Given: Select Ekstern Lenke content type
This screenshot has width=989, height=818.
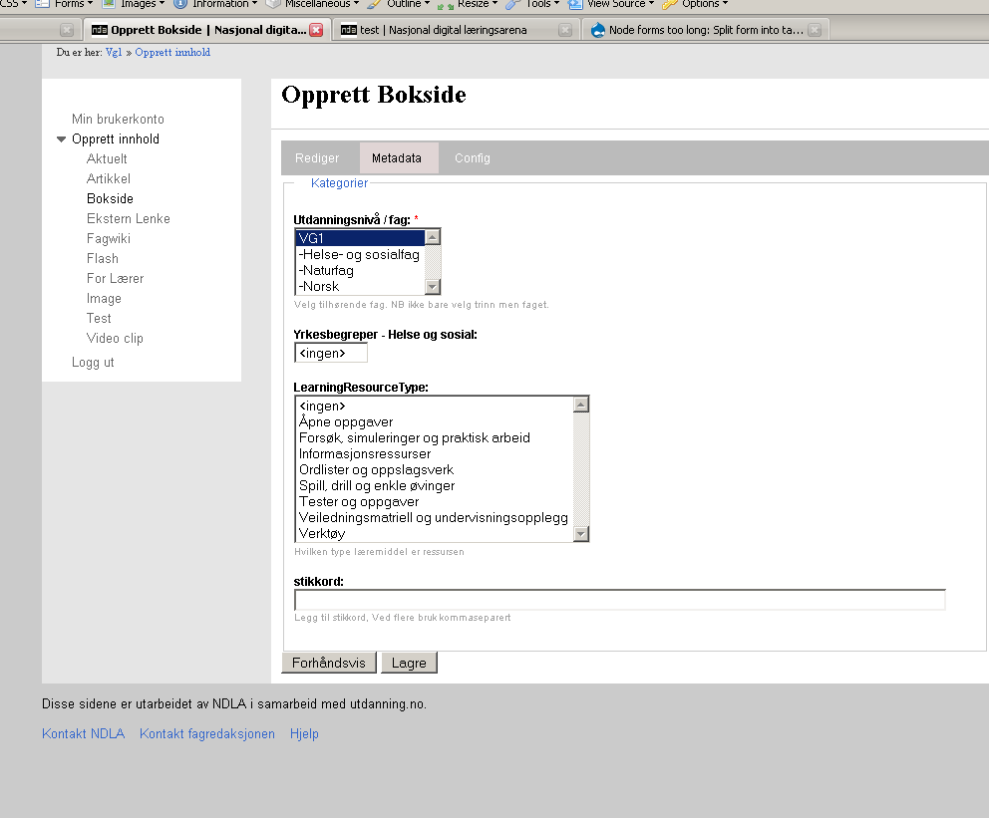Looking at the screenshot, I should coord(128,218).
